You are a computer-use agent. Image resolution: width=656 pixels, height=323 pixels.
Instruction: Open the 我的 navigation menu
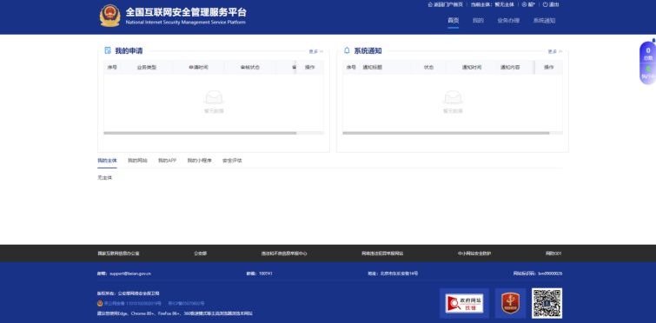pos(478,21)
